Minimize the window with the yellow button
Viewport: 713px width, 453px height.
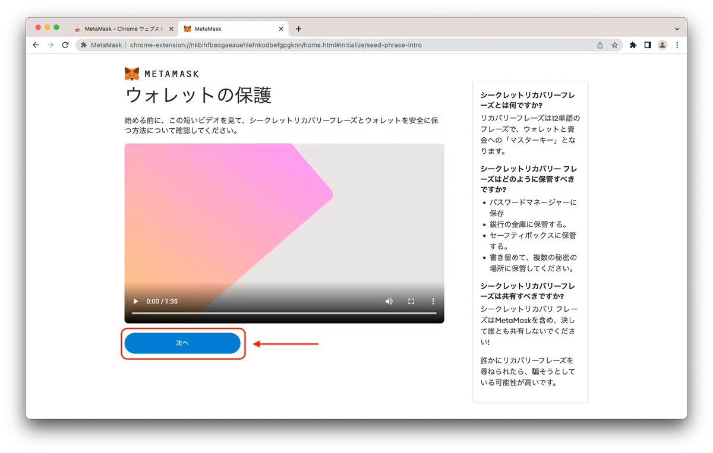coord(48,27)
